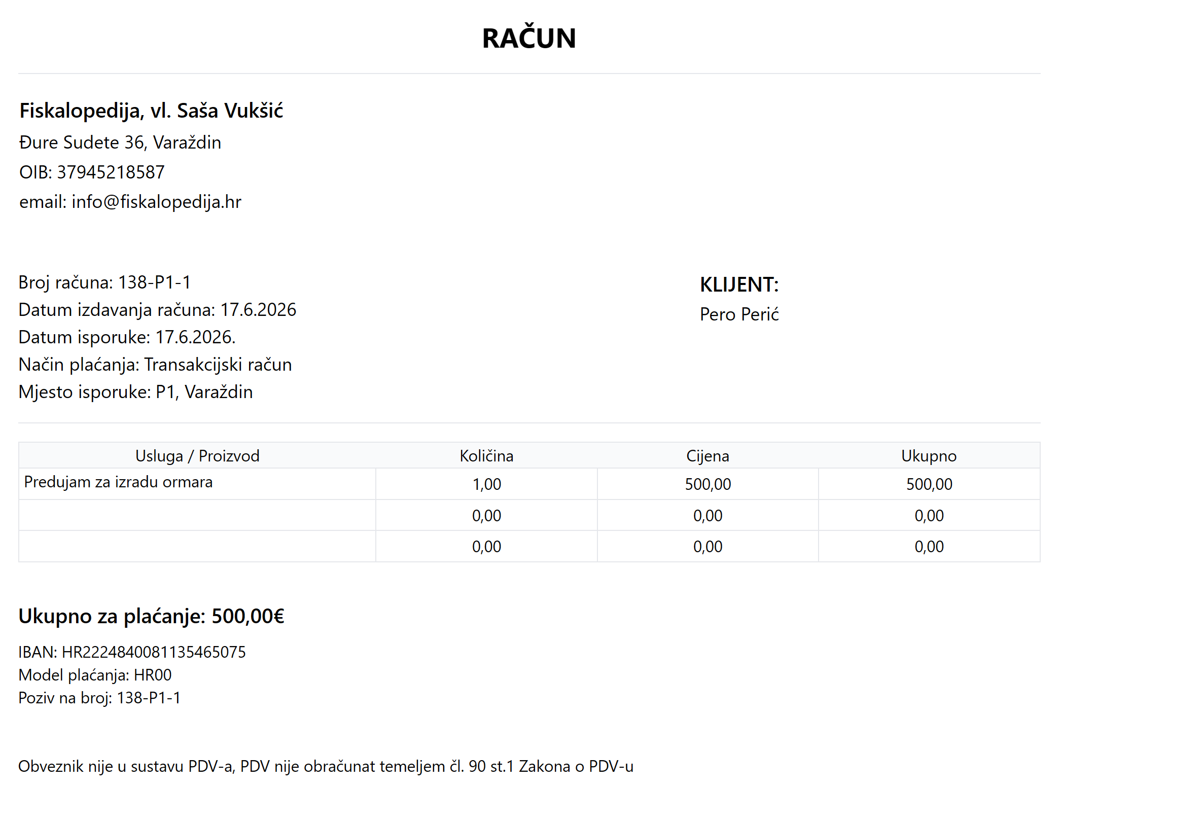
Task: Click second row 0,00 under Cijena
Action: [x=707, y=515]
